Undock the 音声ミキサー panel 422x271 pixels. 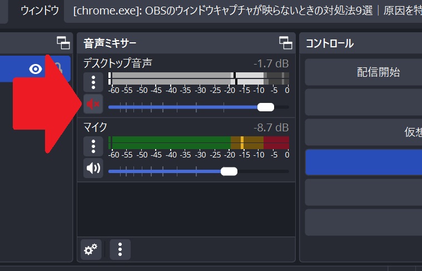286,43
